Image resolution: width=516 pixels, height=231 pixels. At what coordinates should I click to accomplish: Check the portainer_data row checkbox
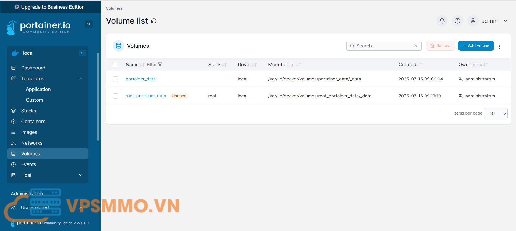tap(116, 79)
